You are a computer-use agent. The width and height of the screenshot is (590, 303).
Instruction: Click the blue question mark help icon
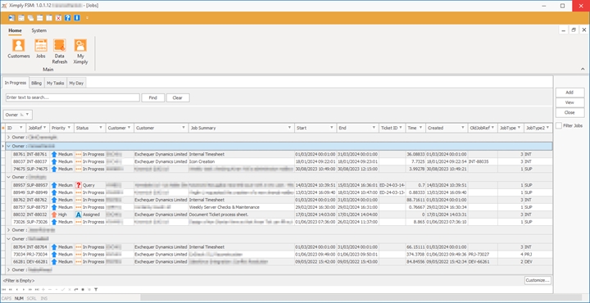pos(68,18)
